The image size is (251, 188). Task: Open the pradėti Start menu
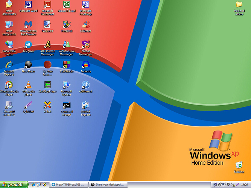pyautogui.click(x=14, y=185)
